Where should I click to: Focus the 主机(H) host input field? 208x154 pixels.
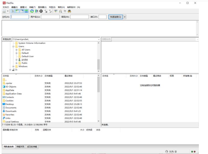click(x=20, y=17)
